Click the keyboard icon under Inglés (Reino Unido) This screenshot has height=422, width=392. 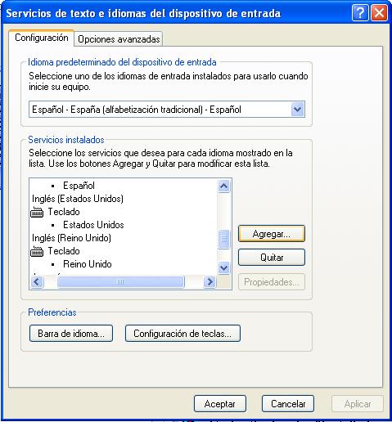37,251
